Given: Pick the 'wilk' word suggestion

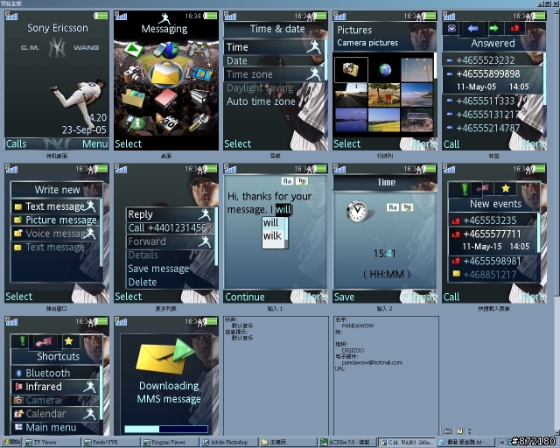Looking at the screenshot, I should [x=272, y=235].
